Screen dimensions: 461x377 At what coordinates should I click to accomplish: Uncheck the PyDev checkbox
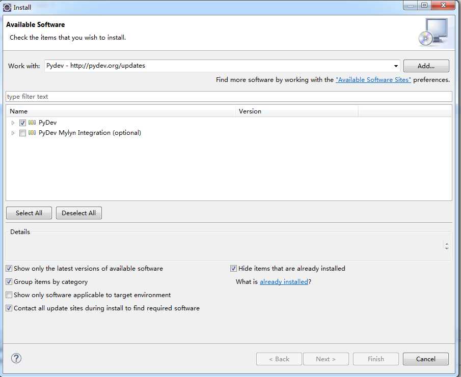tap(22, 123)
